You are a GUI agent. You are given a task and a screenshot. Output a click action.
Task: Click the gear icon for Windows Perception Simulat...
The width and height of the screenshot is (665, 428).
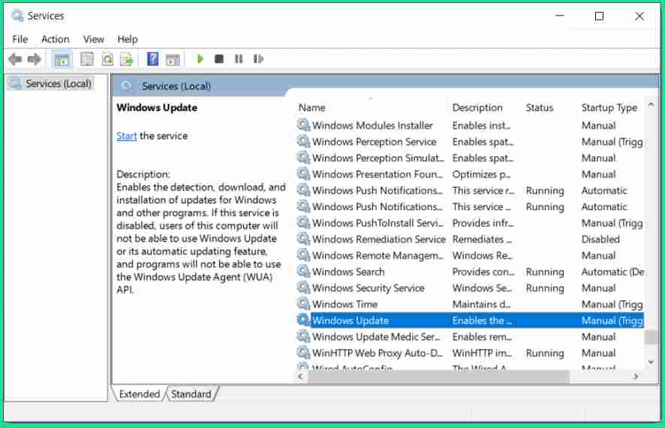tap(303, 158)
